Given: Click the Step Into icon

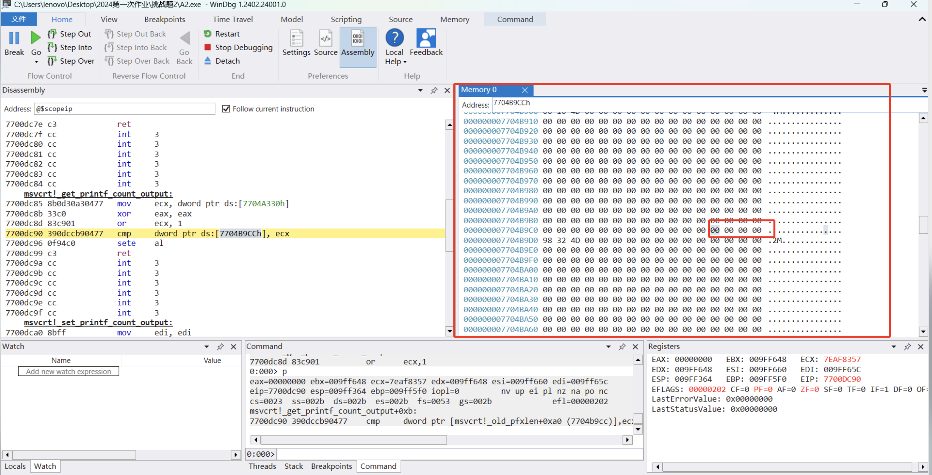Looking at the screenshot, I should tap(52, 47).
